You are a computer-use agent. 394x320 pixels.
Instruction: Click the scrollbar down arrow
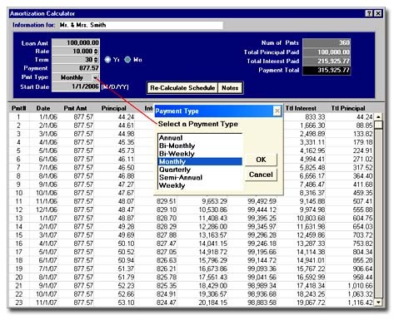click(x=378, y=302)
